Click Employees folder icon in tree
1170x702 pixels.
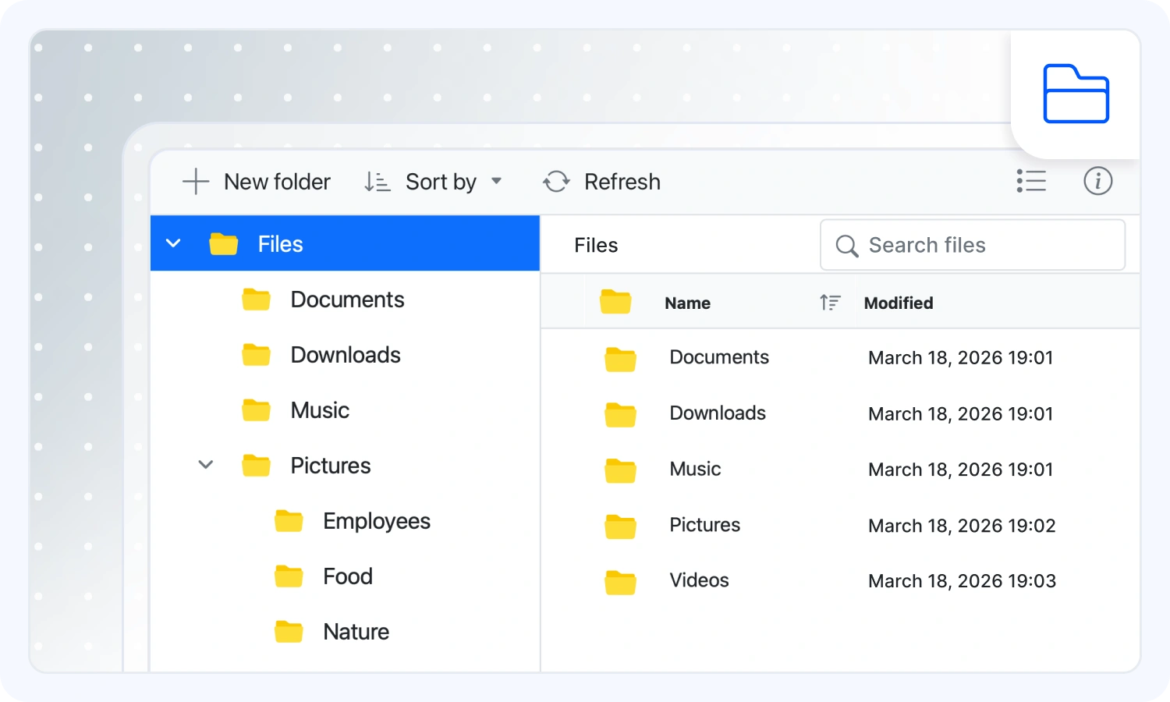289,520
